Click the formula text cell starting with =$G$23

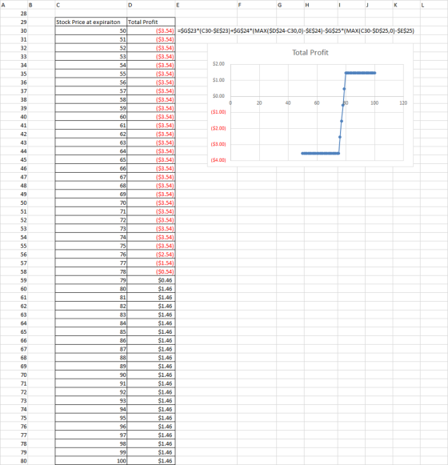point(296,30)
